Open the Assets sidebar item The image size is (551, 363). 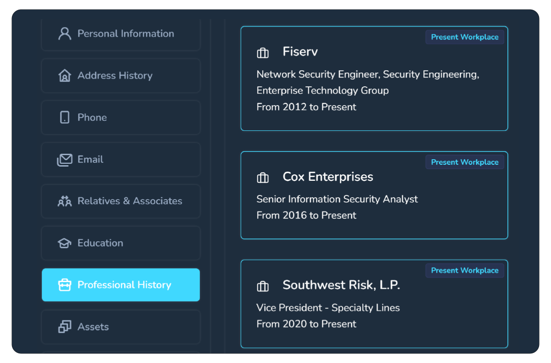(x=121, y=327)
